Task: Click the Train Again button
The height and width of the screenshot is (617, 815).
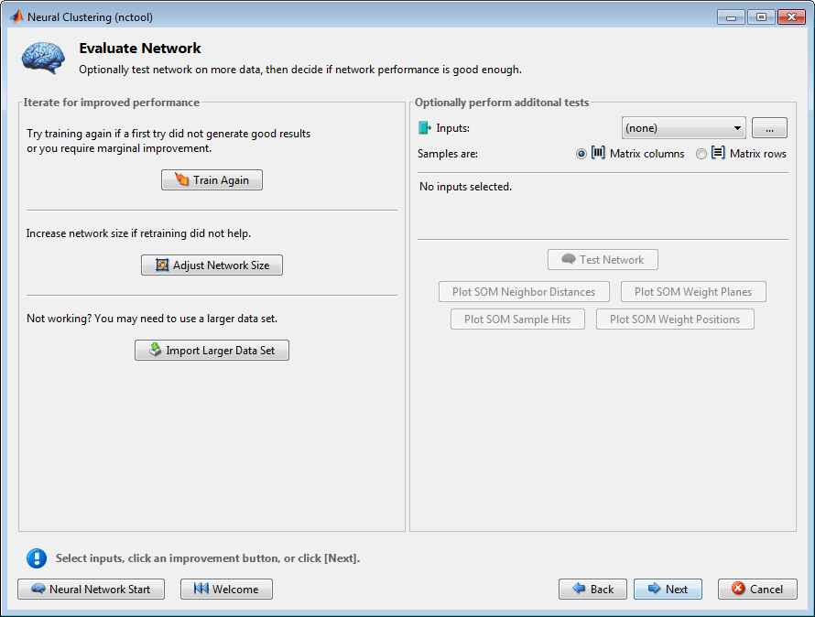Action: tap(212, 179)
